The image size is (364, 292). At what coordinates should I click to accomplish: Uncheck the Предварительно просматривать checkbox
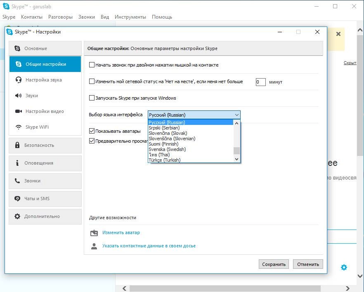(x=92, y=141)
